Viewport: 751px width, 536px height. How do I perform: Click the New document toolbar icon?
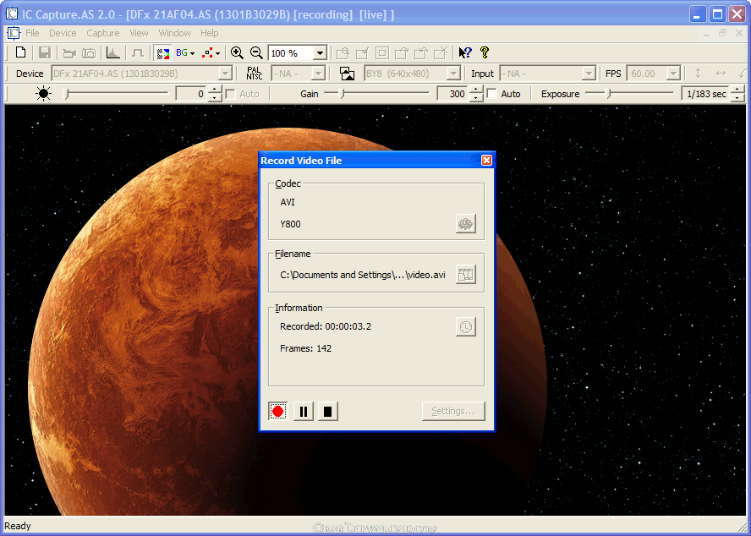click(20, 52)
